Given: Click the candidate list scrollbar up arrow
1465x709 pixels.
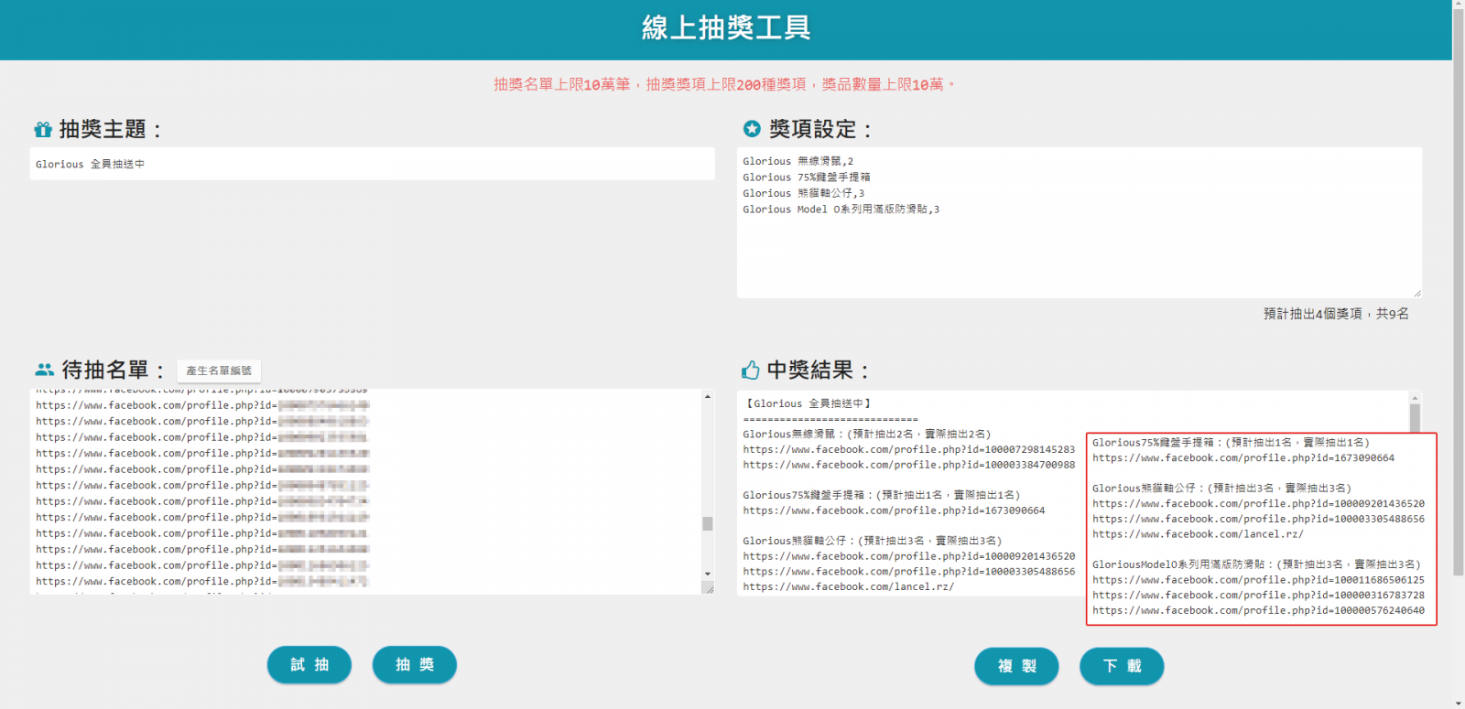Looking at the screenshot, I should click(x=708, y=396).
